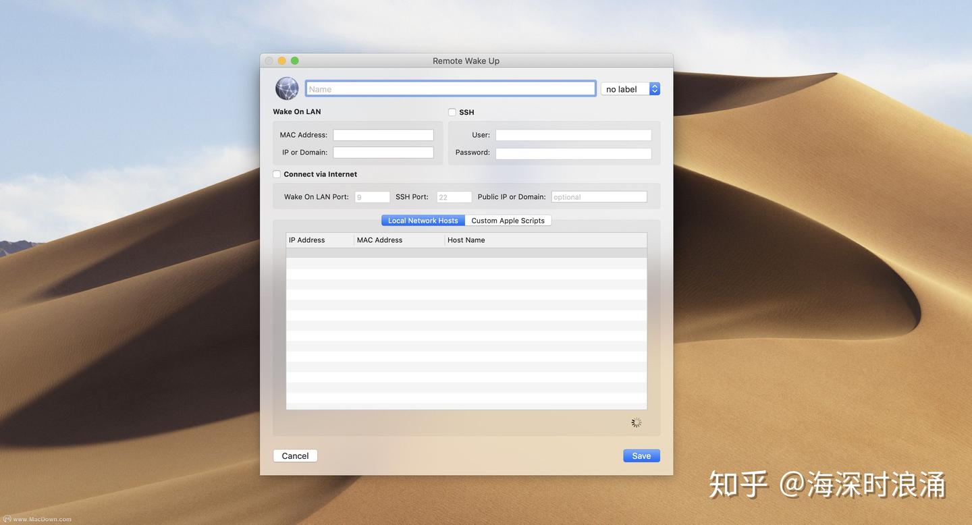Click the network globe icon

[x=286, y=88]
